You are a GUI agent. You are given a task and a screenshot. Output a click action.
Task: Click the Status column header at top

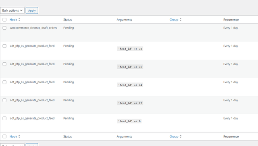tap(68, 20)
